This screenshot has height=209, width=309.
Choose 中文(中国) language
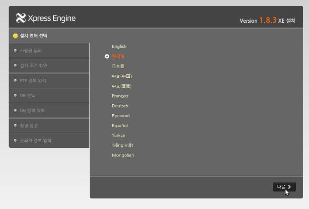click(x=122, y=76)
